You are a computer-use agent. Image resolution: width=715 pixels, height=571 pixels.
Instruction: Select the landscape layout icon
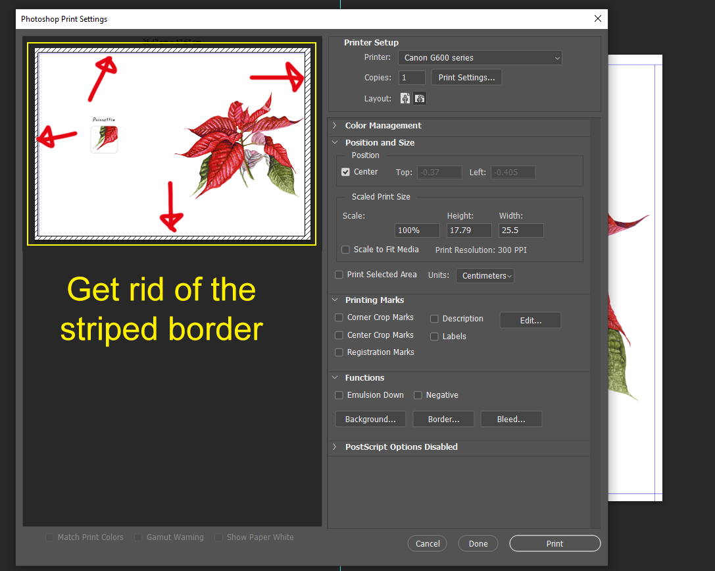(x=420, y=97)
